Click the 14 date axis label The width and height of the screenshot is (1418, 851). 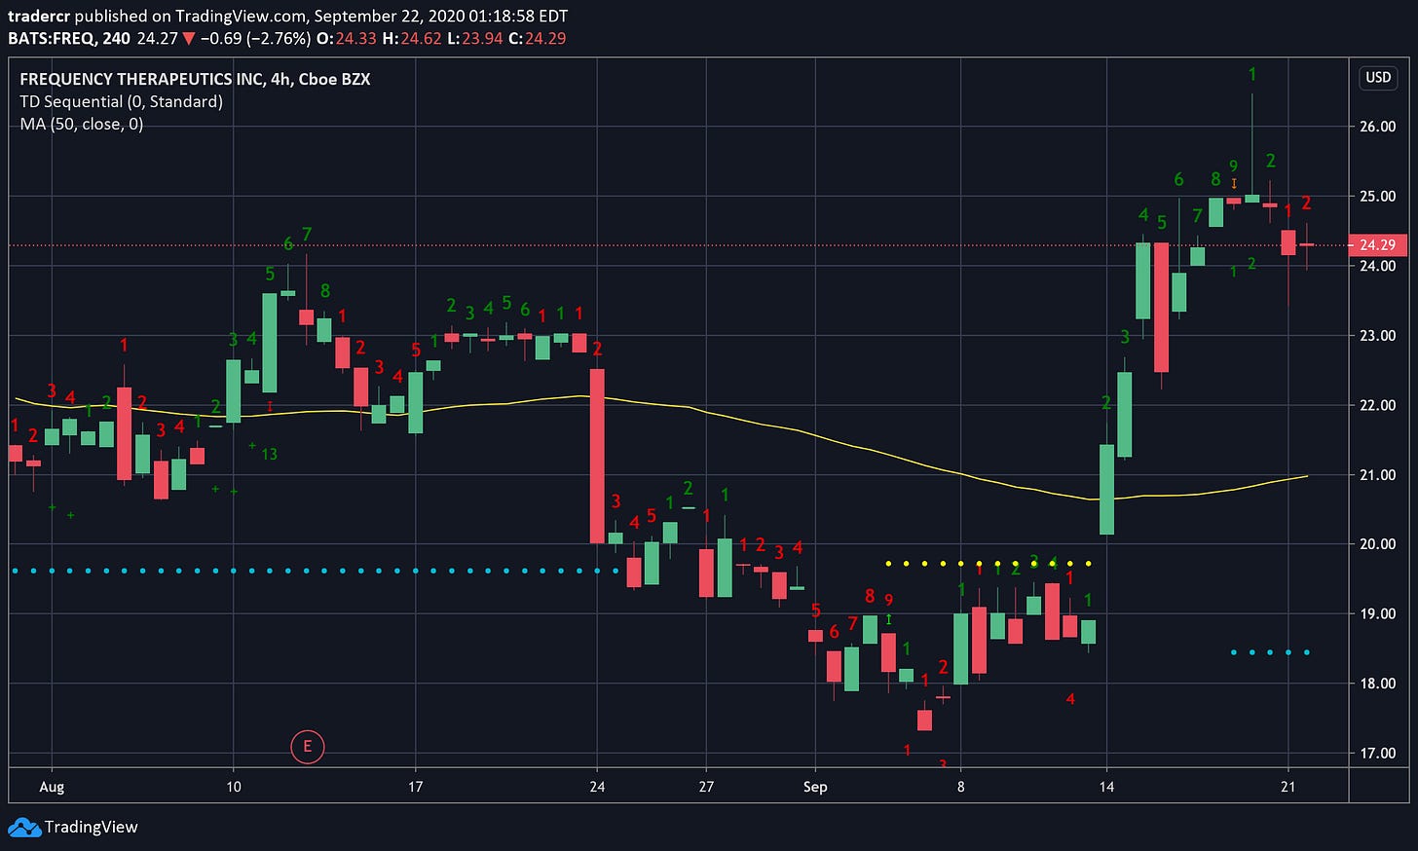click(x=1106, y=787)
